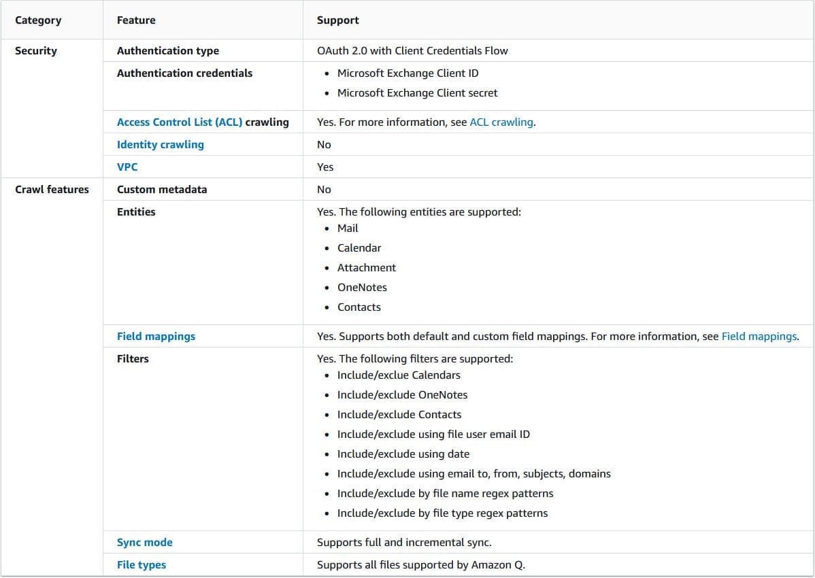Screen dimensions: 815x578
Task: Select the Security category cell
Action: (36, 51)
